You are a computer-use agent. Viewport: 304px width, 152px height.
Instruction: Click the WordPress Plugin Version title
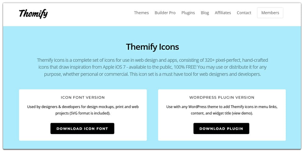tap(222, 98)
